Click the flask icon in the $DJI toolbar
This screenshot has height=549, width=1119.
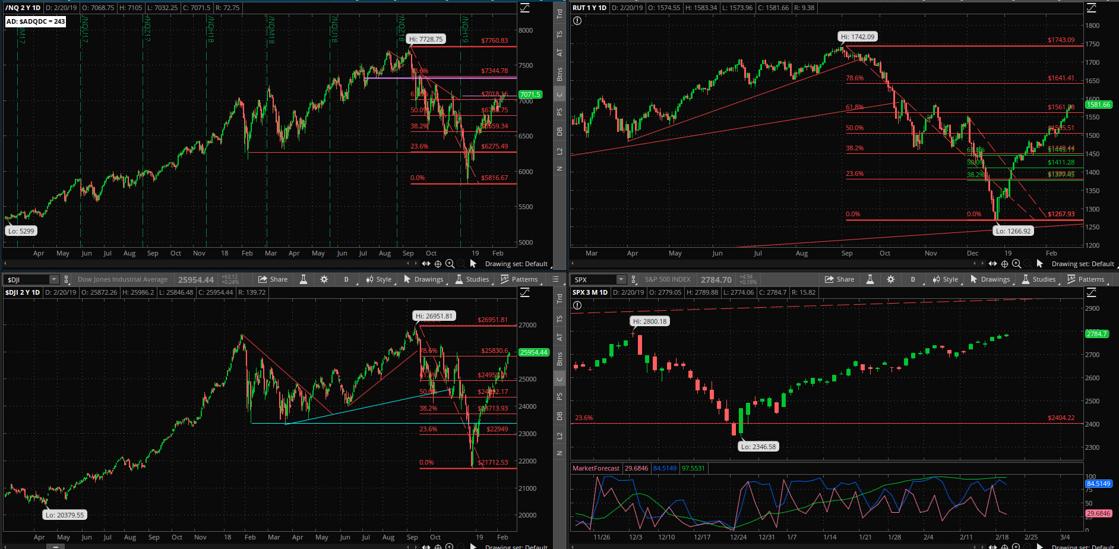click(x=304, y=279)
